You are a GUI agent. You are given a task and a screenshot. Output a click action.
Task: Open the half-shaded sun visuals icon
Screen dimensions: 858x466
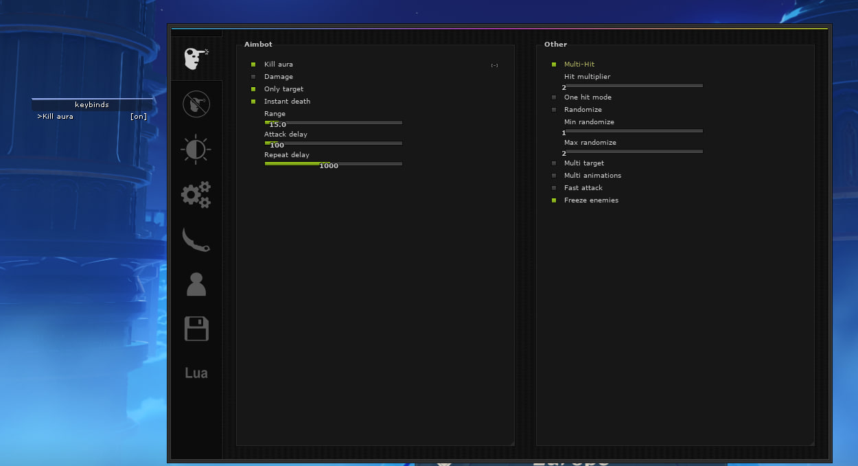coord(196,149)
